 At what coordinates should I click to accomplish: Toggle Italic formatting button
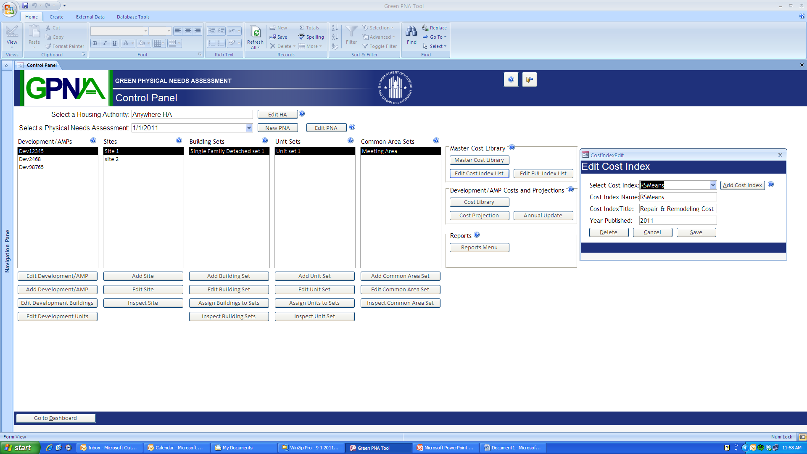105,43
